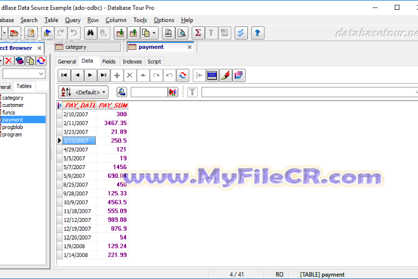This screenshot has height=279, width=418.
Task: Switch to the Indexes tab
Action: pyautogui.click(x=132, y=62)
